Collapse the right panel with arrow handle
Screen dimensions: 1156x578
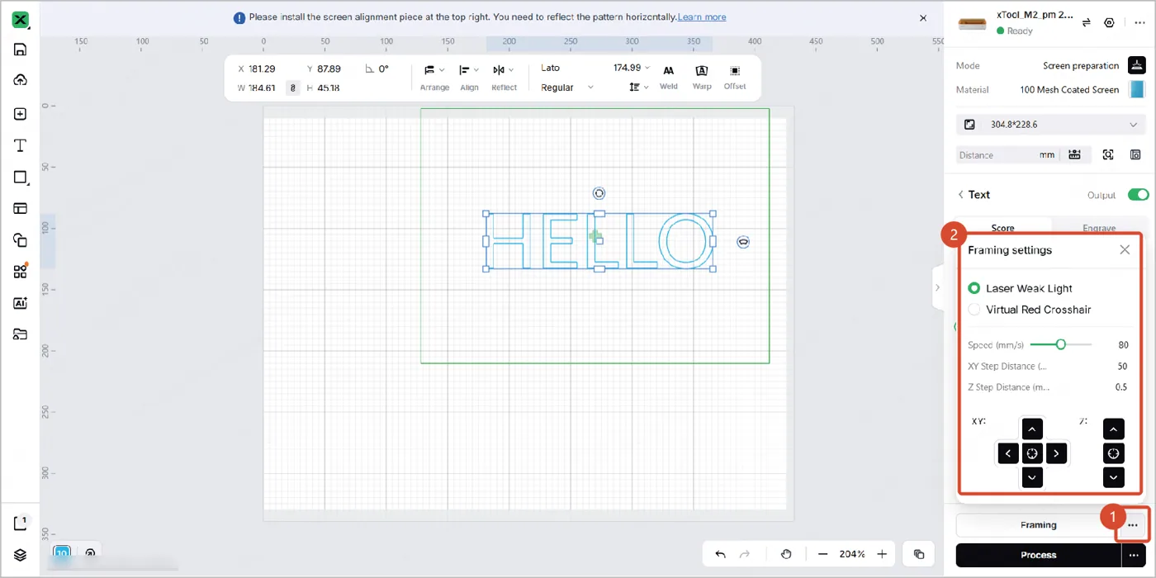pyautogui.click(x=937, y=287)
